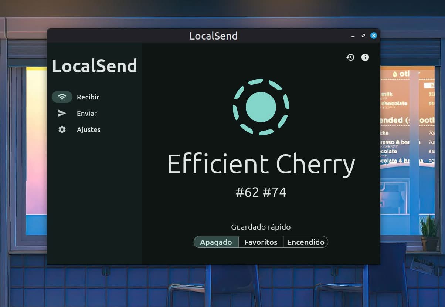Set quick save to Apagado
Screen dimensions: 445x307
(x=216, y=242)
